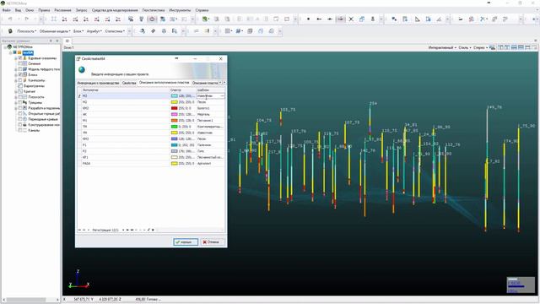The image size is (540, 304).
Task: Click the black point tool icon in toolbar
Action: click(308, 19)
